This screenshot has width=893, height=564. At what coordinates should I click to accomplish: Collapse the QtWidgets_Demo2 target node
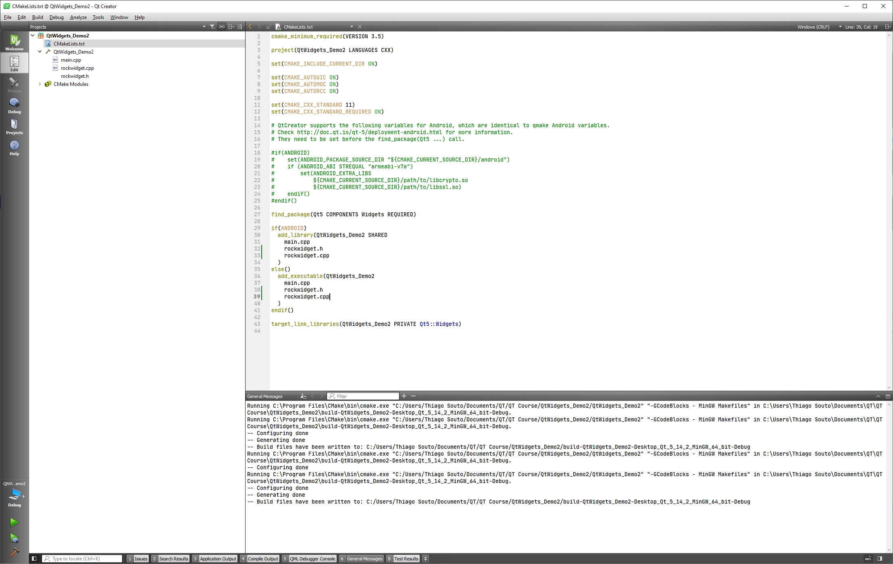(40, 52)
